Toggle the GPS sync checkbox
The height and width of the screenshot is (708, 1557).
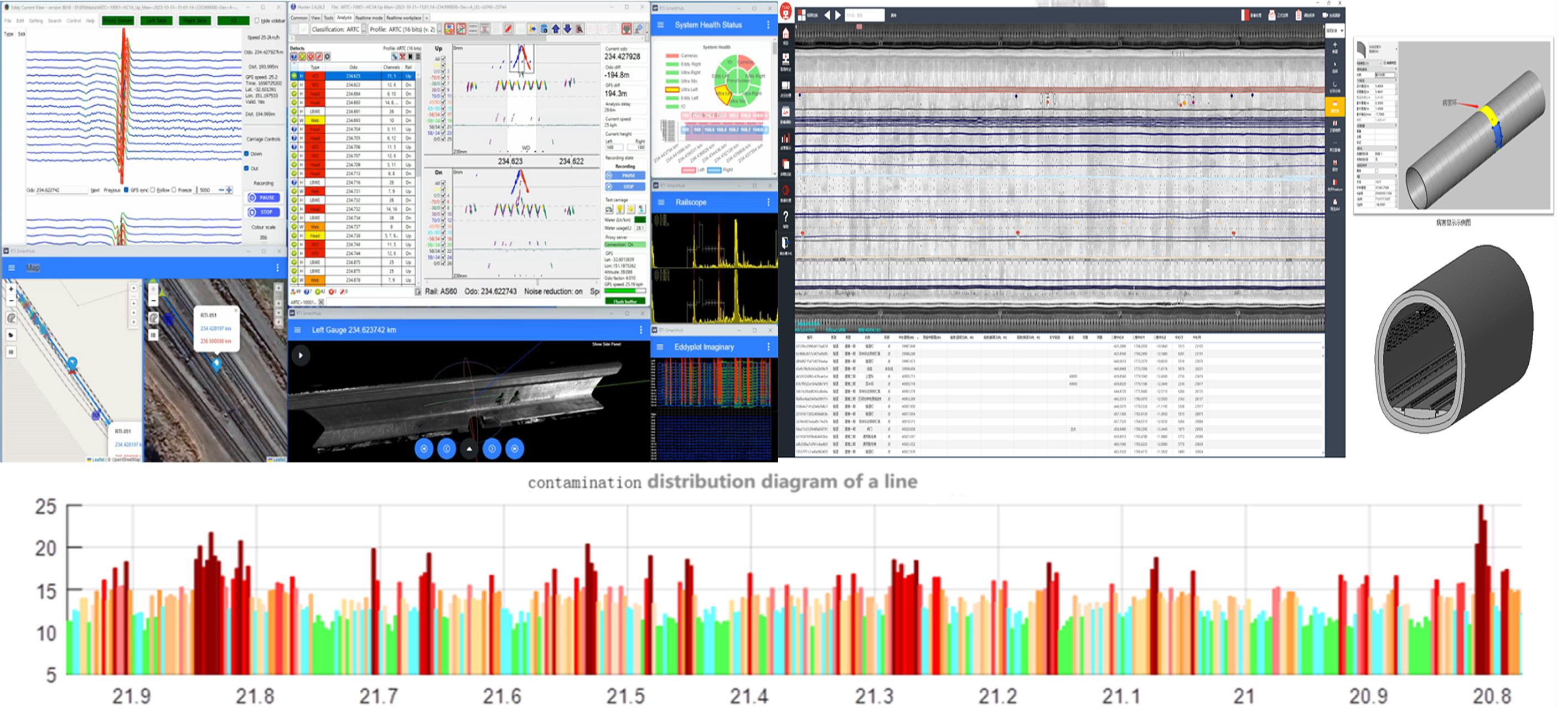pos(126,190)
